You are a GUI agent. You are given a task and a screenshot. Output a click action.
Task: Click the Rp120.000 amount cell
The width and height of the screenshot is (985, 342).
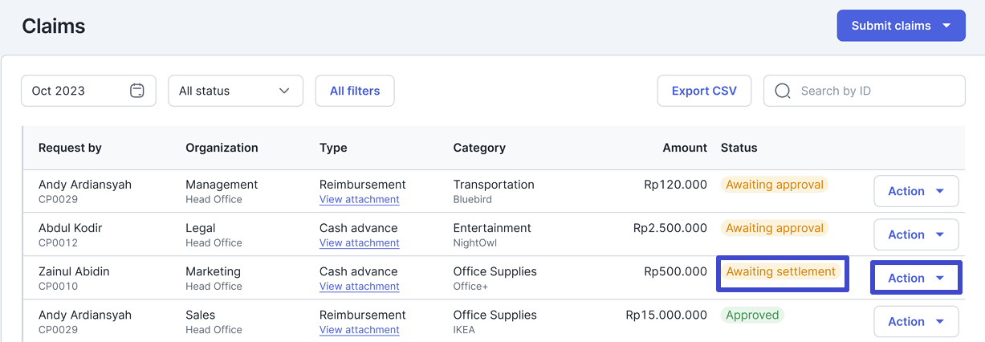(x=675, y=185)
